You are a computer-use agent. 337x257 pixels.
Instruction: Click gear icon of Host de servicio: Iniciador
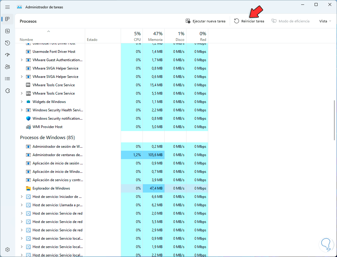pos(28,197)
